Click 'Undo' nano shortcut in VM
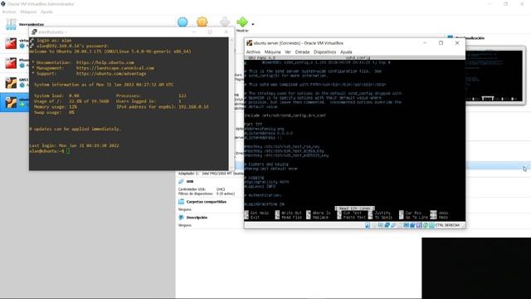 (x=443, y=213)
